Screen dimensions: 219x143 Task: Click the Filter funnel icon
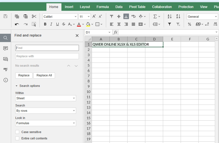click(170, 24)
